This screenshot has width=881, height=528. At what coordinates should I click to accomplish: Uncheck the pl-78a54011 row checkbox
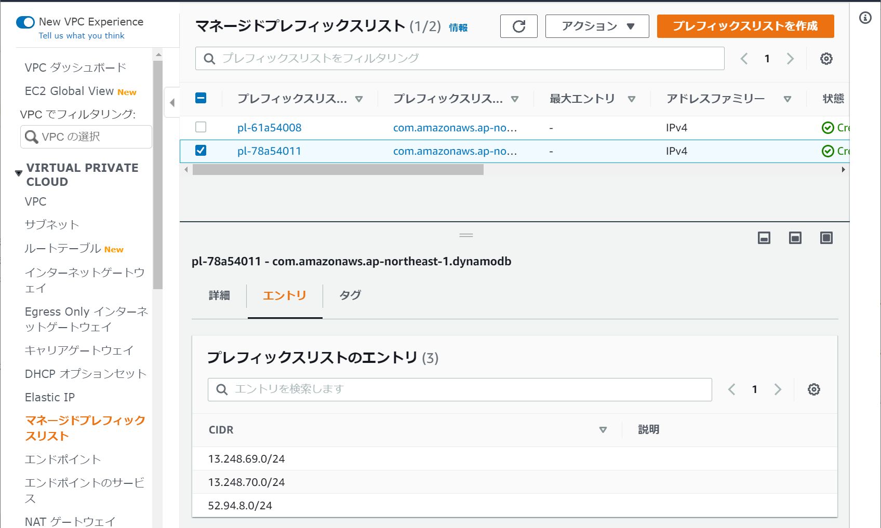pyautogui.click(x=201, y=150)
